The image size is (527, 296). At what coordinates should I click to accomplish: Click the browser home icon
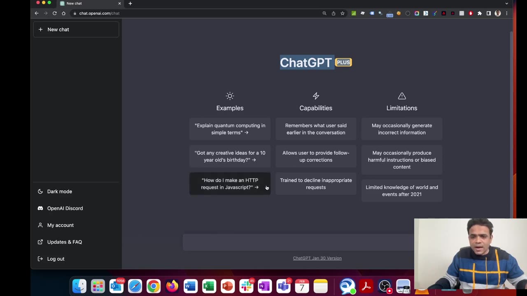(63, 13)
